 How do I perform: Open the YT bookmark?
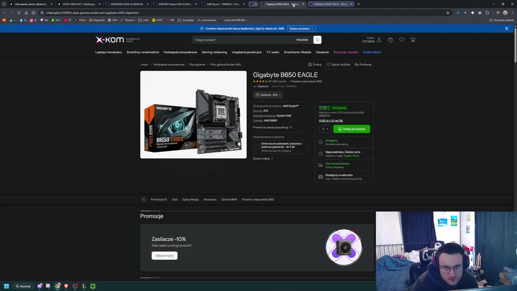[x=67, y=20]
